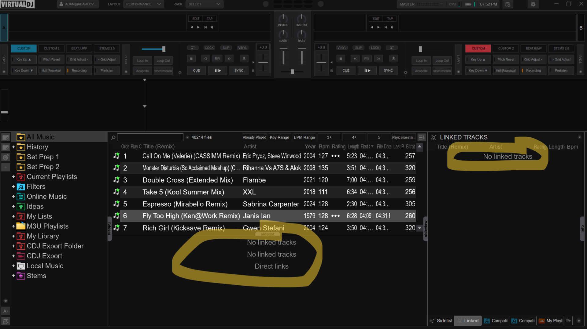Image resolution: width=587 pixels, height=329 pixels.
Task: Toggle deck B LOCK
Action: pos(375,48)
